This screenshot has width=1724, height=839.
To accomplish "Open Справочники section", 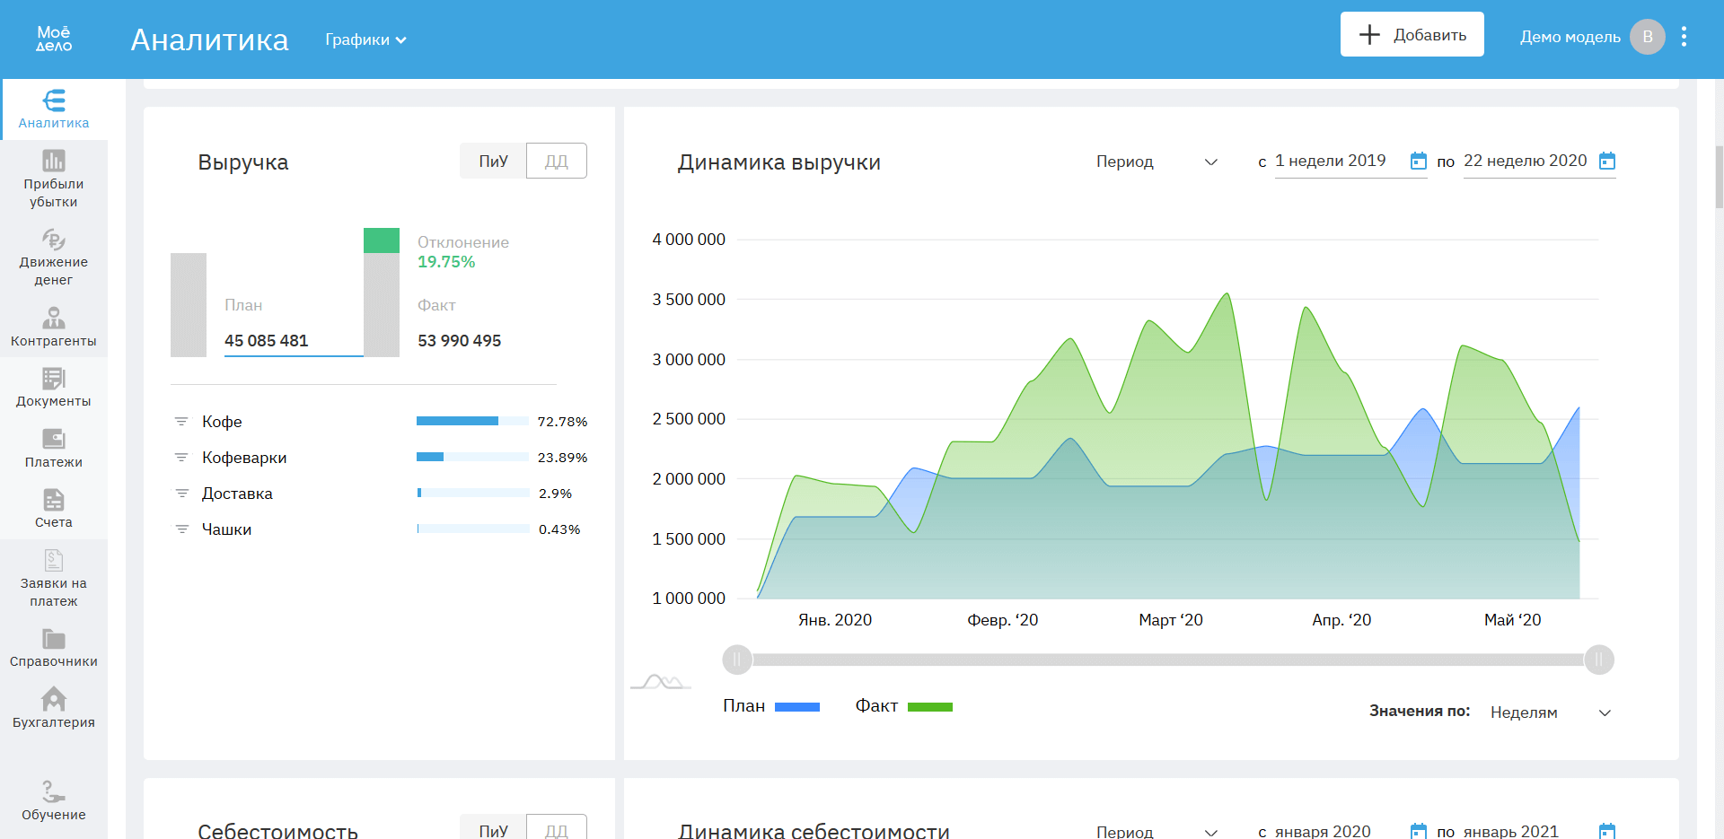I will click(54, 648).
